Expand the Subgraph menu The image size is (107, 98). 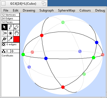click(x=47, y=10)
